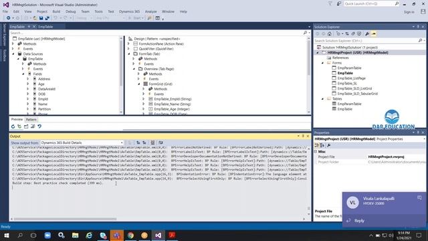428x241 pixels.
Task: Open Chrome from taskbar
Action: point(130,235)
